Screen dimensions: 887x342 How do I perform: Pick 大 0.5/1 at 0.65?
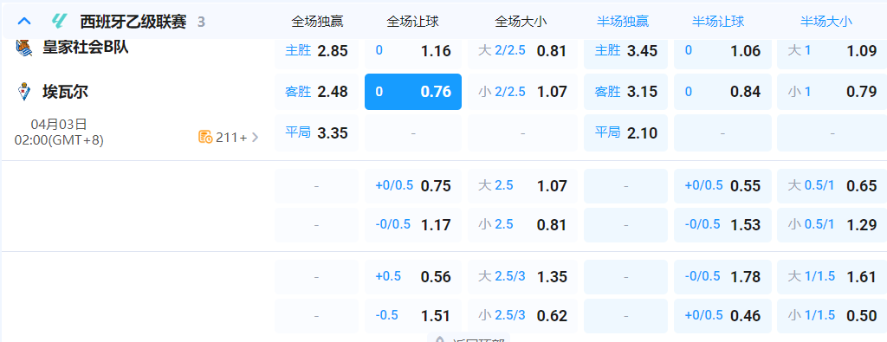(832, 186)
